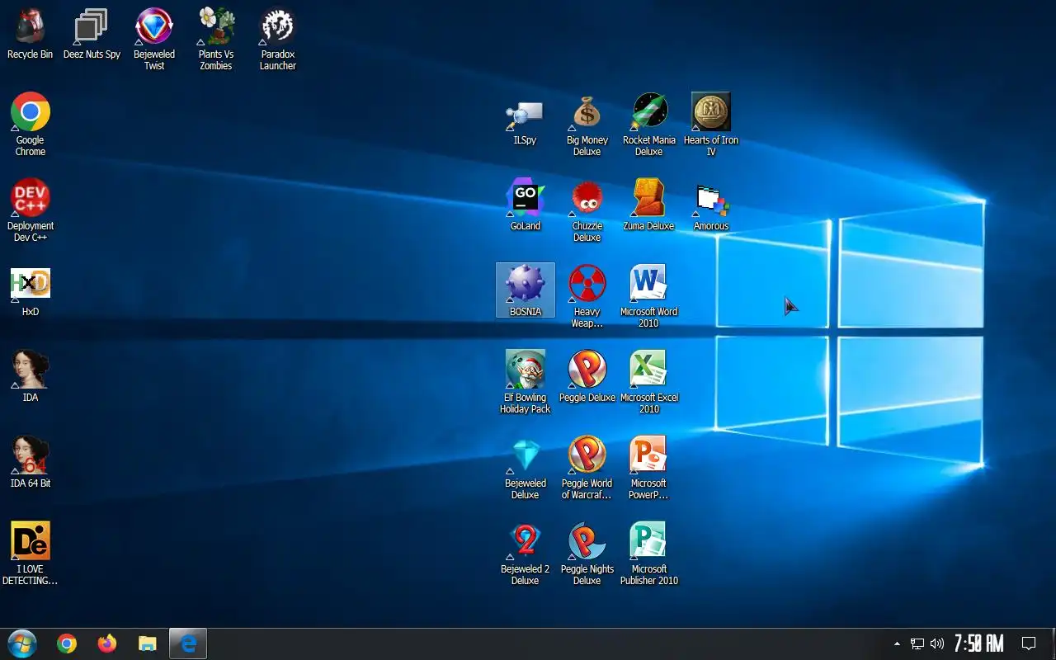Select the Recycle Bin desktop icon
The height and width of the screenshot is (660, 1056).
tap(30, 35)
